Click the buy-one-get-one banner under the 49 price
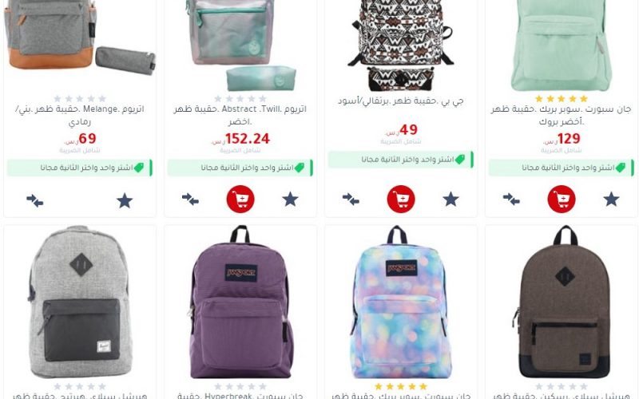 point(401,160)
